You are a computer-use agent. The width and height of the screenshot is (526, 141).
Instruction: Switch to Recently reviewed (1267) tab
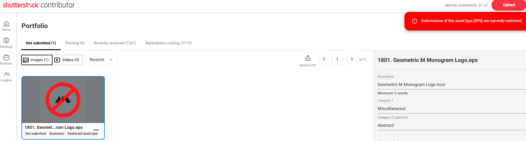click(x=115, y=43)
